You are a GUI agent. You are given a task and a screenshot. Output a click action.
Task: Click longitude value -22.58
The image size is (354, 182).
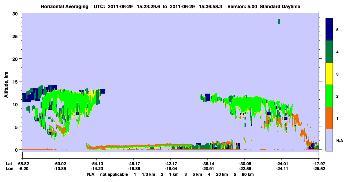pyautogui.click(x=245, y=169)
